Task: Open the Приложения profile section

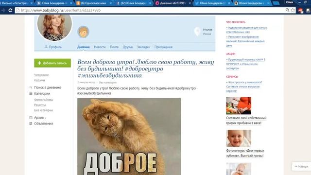Action: tap(163, 47)
